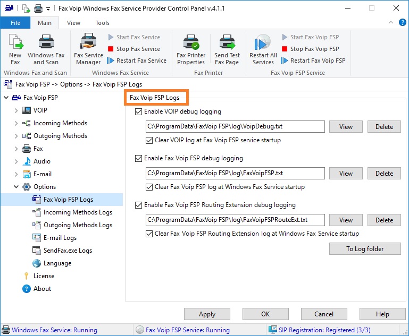The width and height of the screenshot is (409, 336).
Task: View the FaxVoipFSP.txt log
Action: tap(346, 174)
